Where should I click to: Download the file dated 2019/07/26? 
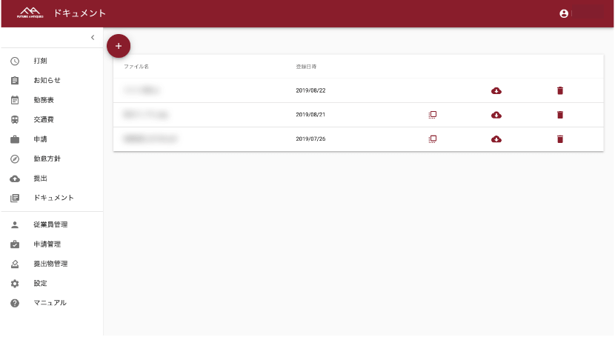click(496, 139)
